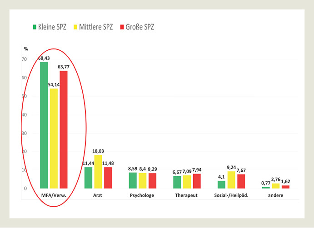Image resolution: width=314 pixels, height=228 pixels.
Task: Click the % symbol above the Y-axis
Action: click(26, 49)
